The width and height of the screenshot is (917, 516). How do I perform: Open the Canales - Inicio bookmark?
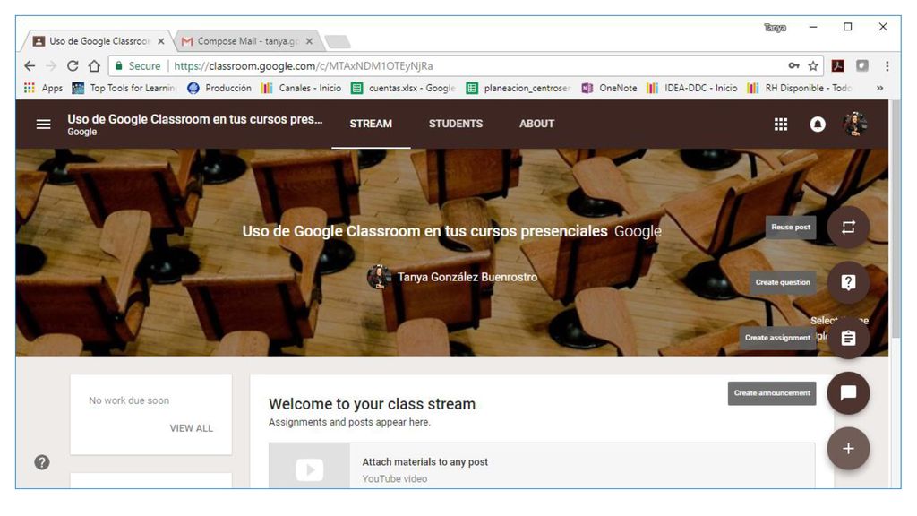click(301, 88)
